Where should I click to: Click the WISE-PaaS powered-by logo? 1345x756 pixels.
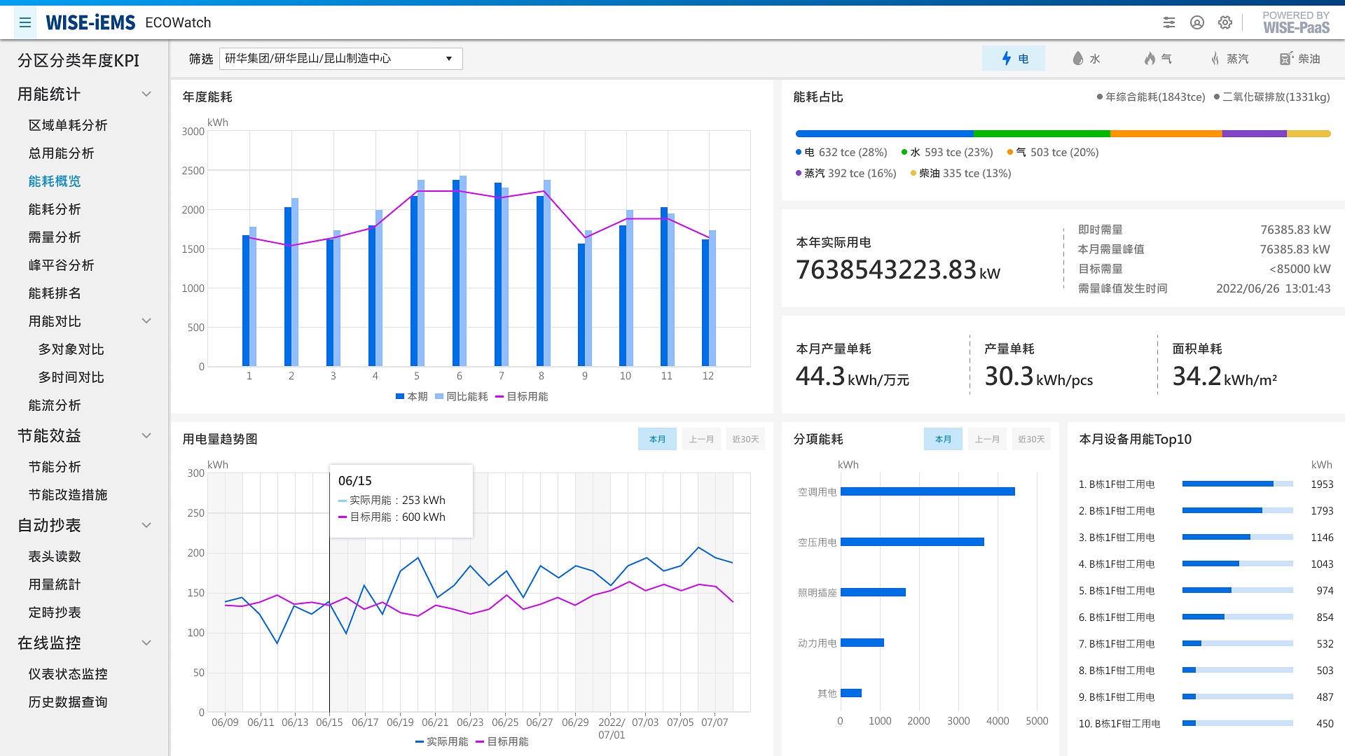[1296, 22]
